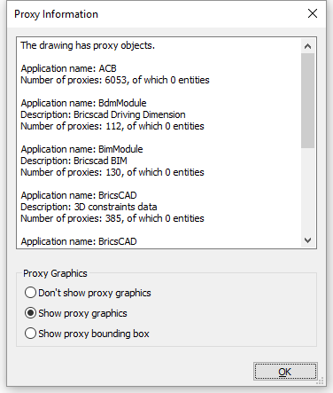
Task: Choose Show proxy bounding box option
Action: (x=87, y=334)
